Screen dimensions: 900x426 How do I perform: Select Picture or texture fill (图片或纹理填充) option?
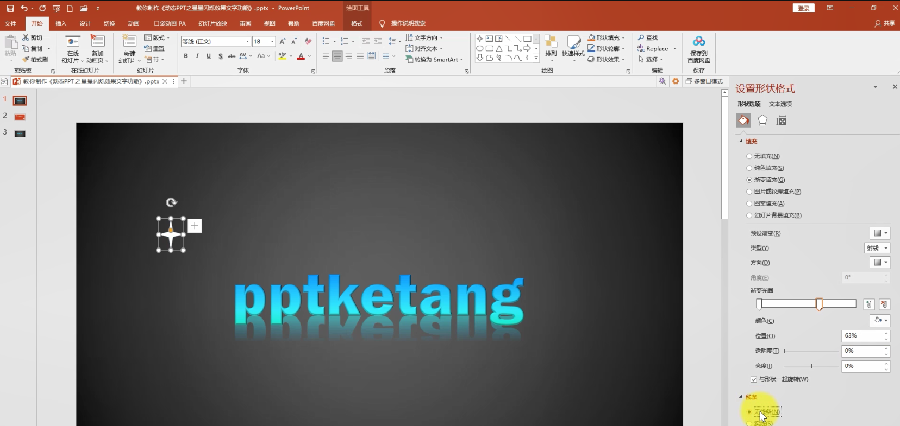(x=749, y=192)
